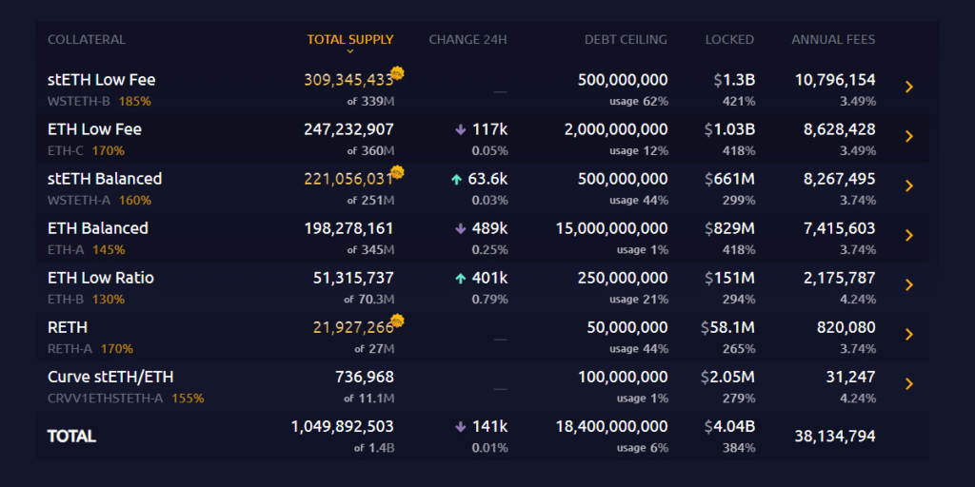Click the down arrow next to 489k change

click(461, 228)
